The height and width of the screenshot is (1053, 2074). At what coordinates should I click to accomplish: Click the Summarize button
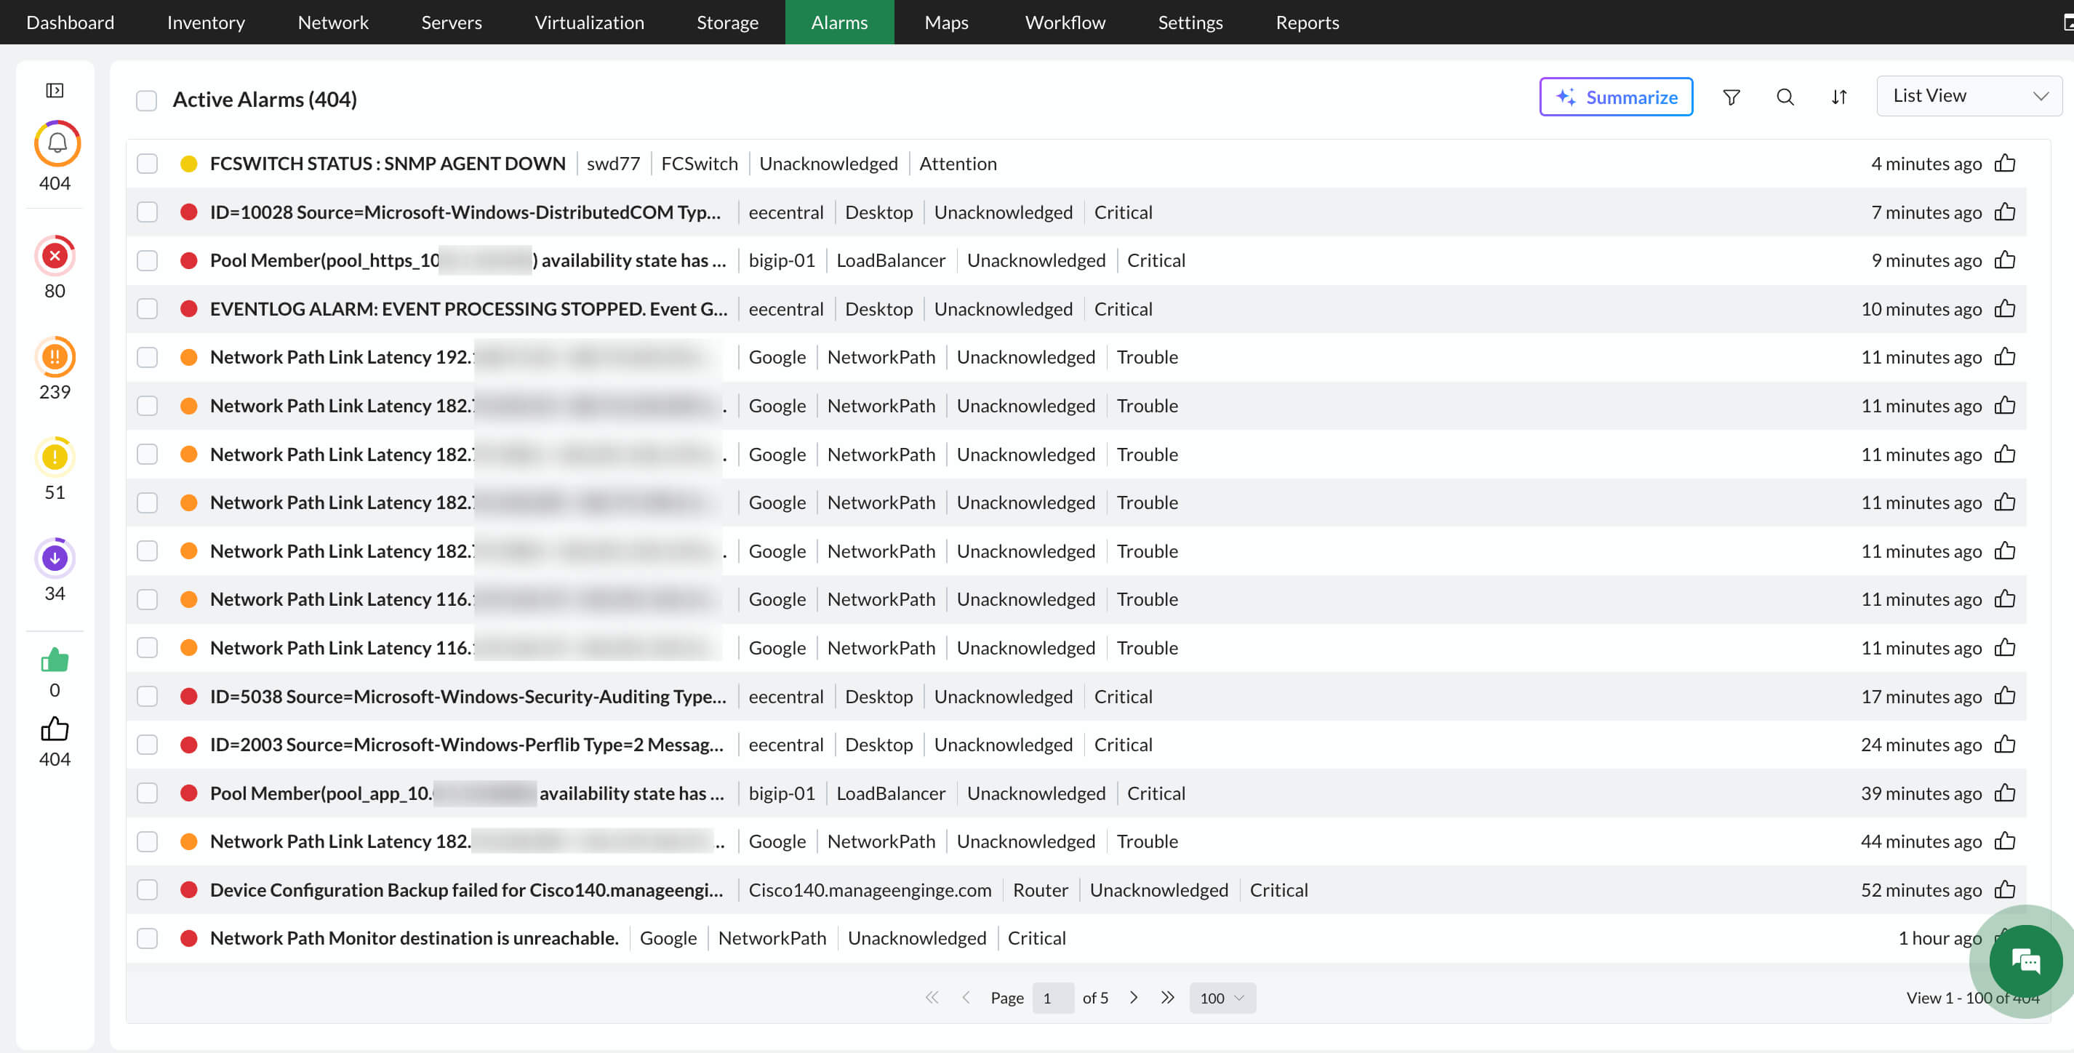(x=1616, y=97)
